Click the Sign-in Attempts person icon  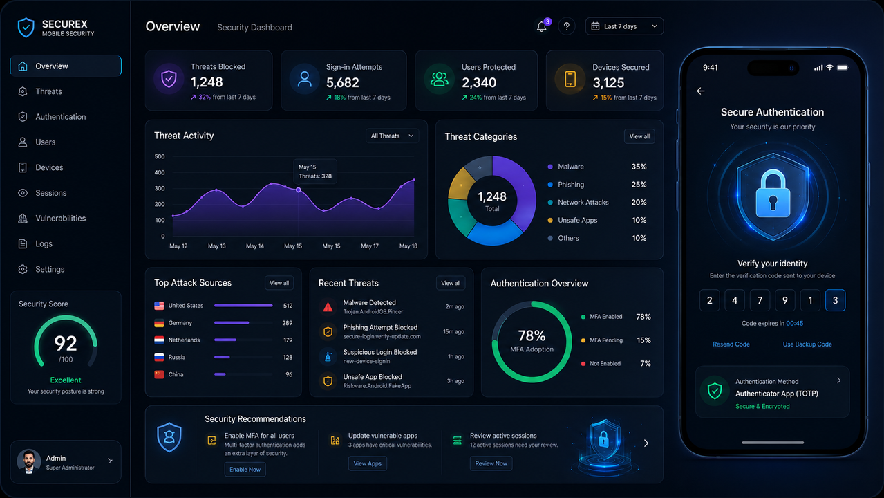(x=304, y=79)
